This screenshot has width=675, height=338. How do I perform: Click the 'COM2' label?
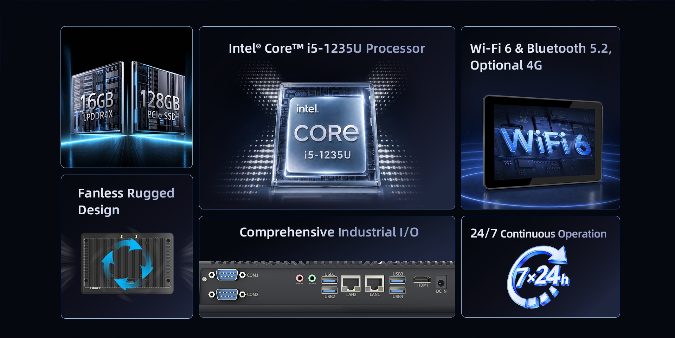[x=252, y=294]
